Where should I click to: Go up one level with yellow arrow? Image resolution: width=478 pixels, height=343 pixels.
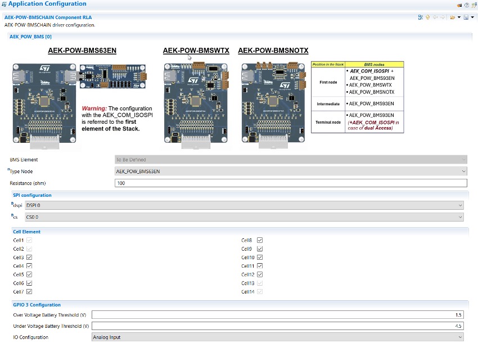(x=427, y=17)
